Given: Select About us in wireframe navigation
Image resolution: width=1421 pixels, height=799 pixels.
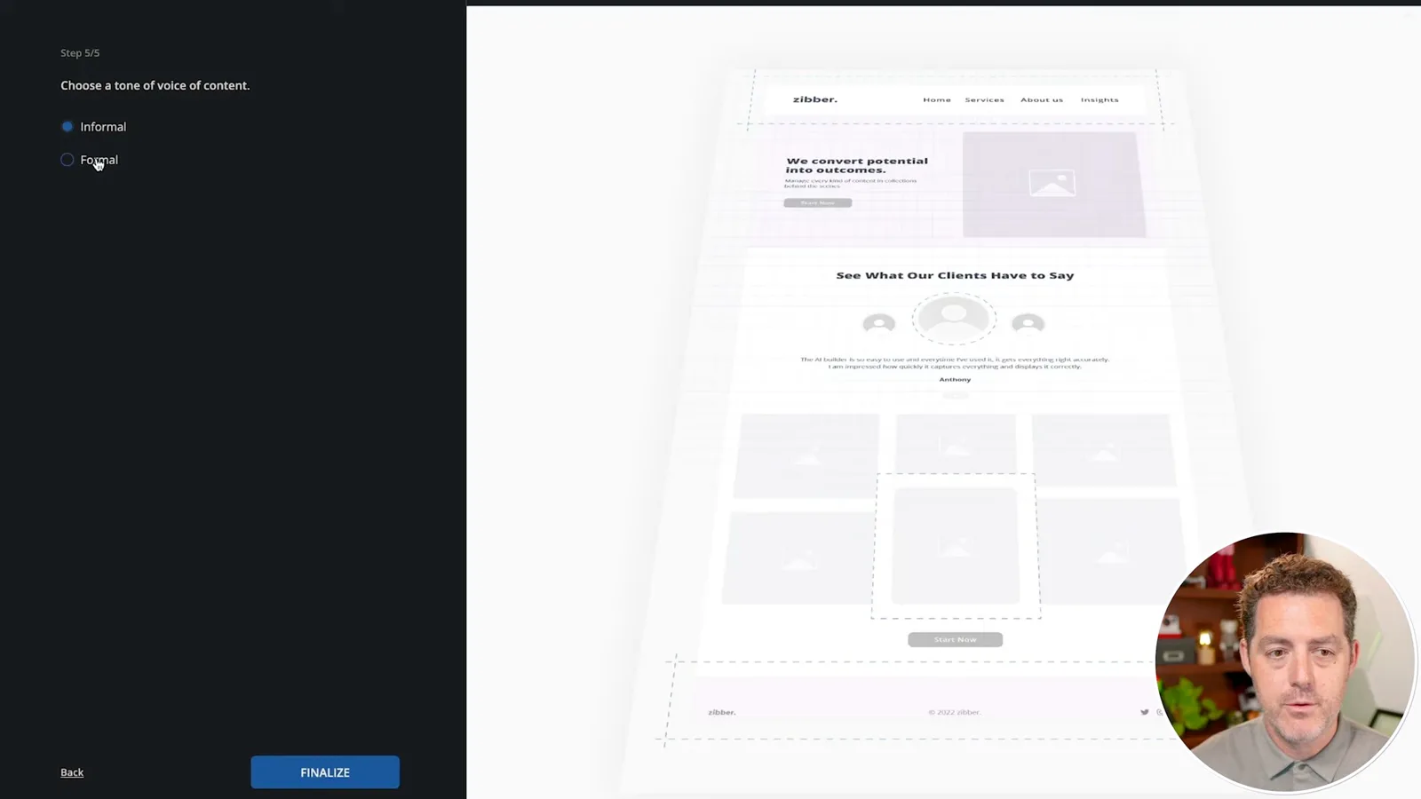Looking at the screenshot, I should tap(1042, 99).
